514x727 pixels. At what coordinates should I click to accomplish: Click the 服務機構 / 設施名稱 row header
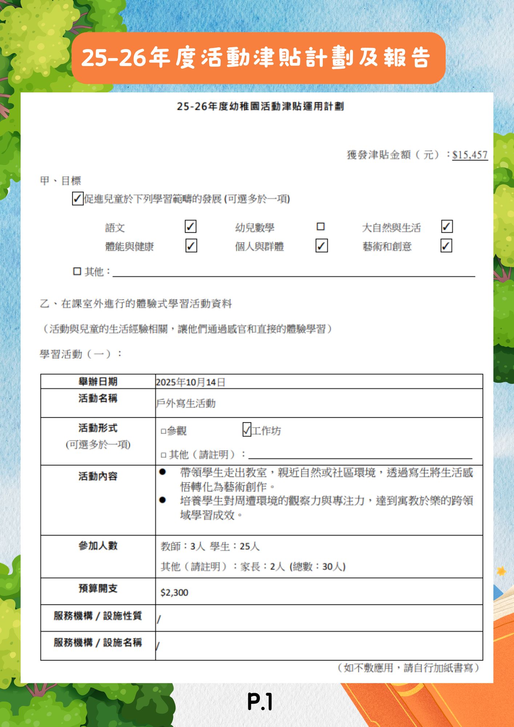coord(98,643)
